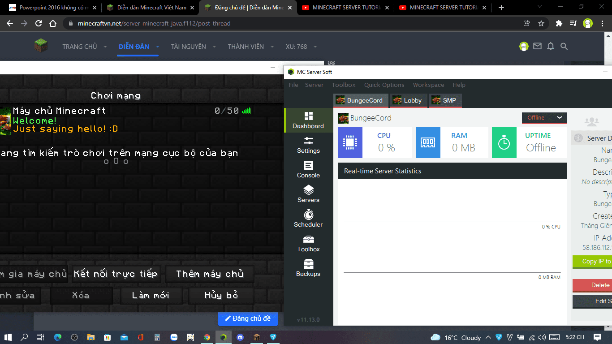The width and height of the screenshot is (612, 344).
Task: Reload the current Chrome page
Action: tap(39, 23)
